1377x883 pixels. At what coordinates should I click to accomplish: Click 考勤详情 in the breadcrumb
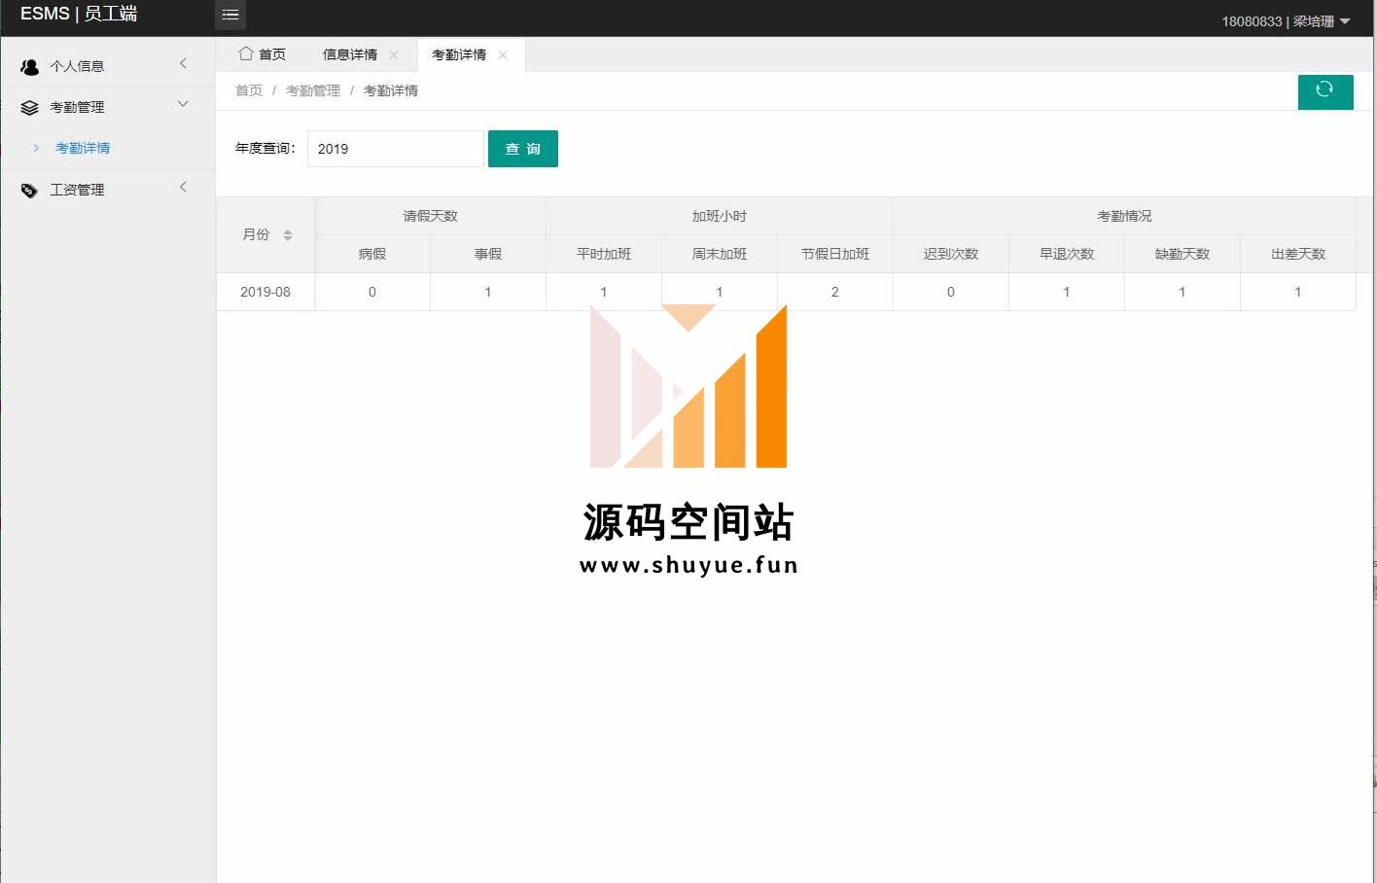tap(391, 90)
